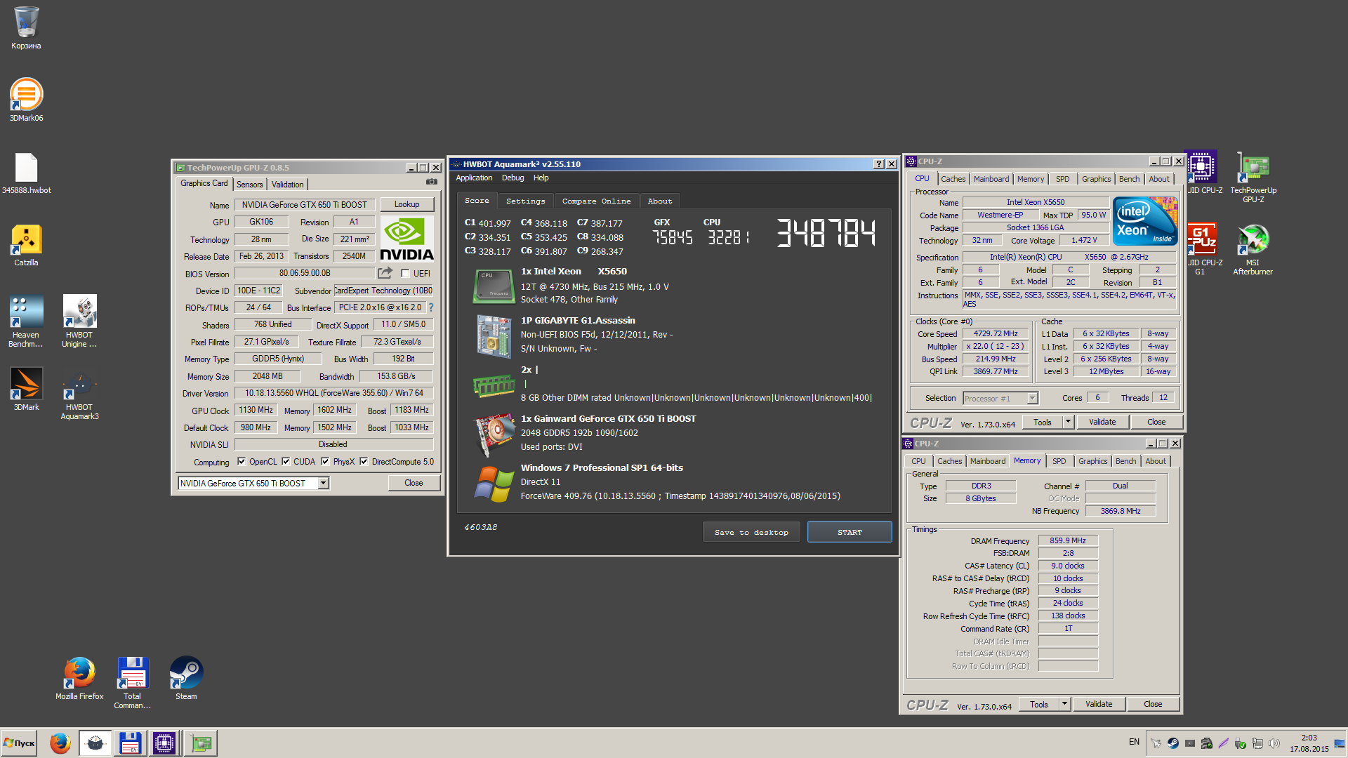1348x758 pixels.
Task: Click the network connection tray icon
Action: point(1257,743)
